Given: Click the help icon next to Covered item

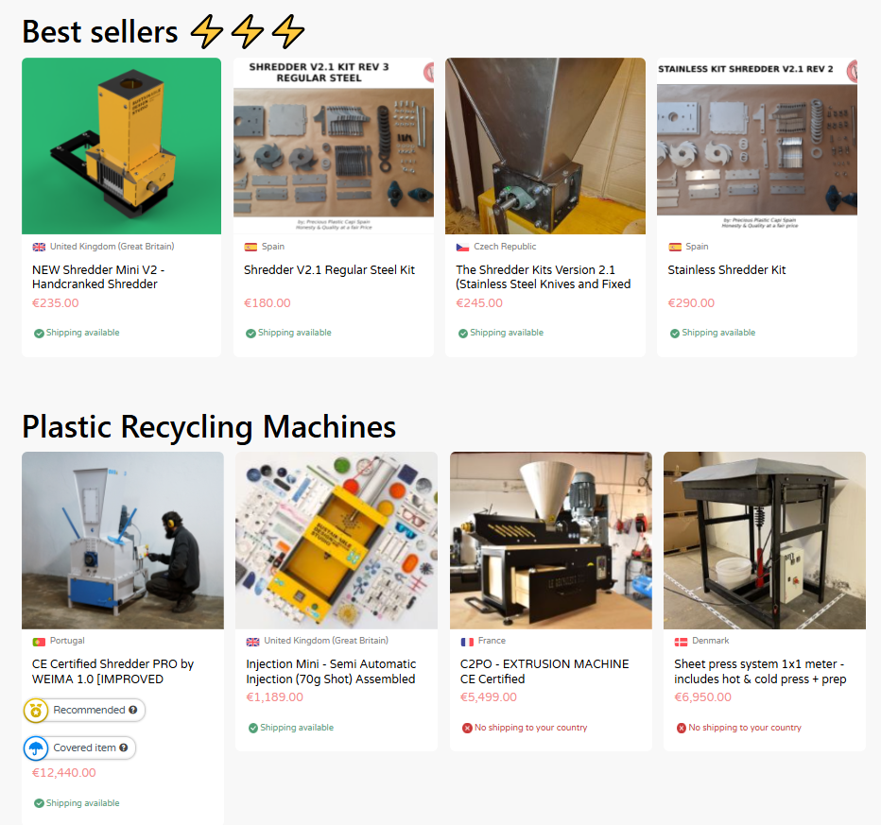Looking at the screenshot, I should (x=124, y=748).
